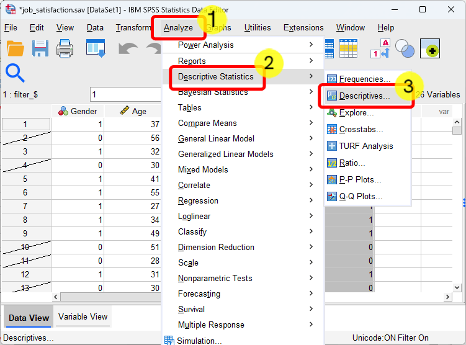
Task: Click the blue grid Split File toolbar icon
Action: [329, 48]
